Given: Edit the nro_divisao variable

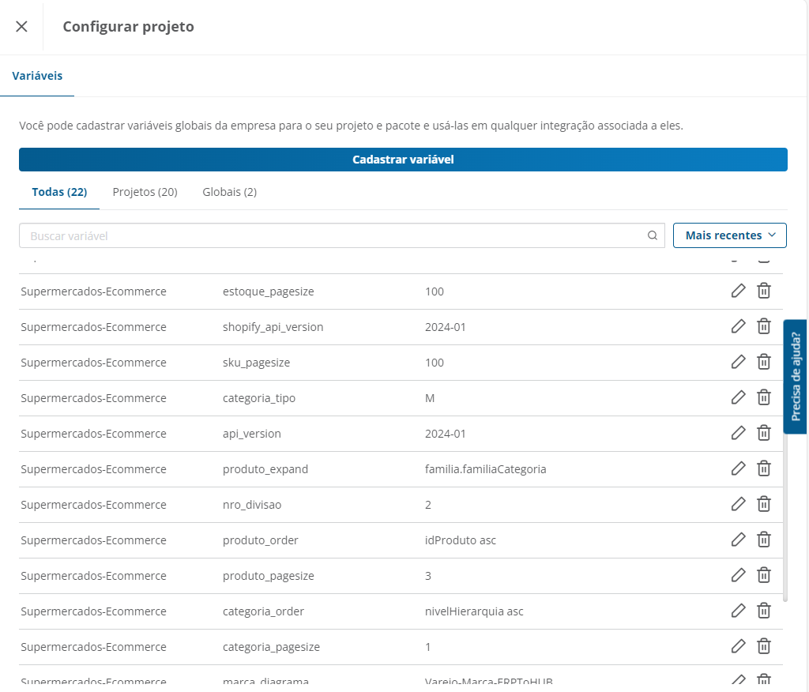Looking at the screenshot, I should click(738, 504).
